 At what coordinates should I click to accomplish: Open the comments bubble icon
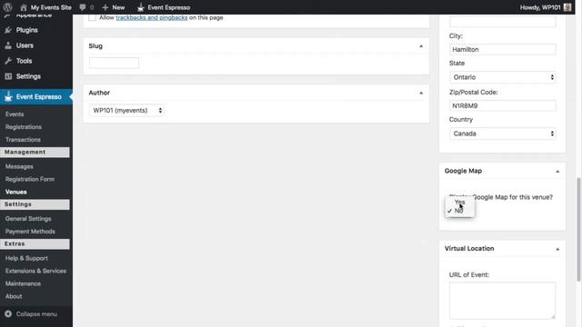click(83, 7)
